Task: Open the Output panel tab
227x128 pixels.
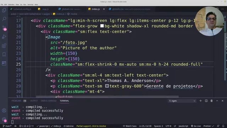Action: click(34, 101)
